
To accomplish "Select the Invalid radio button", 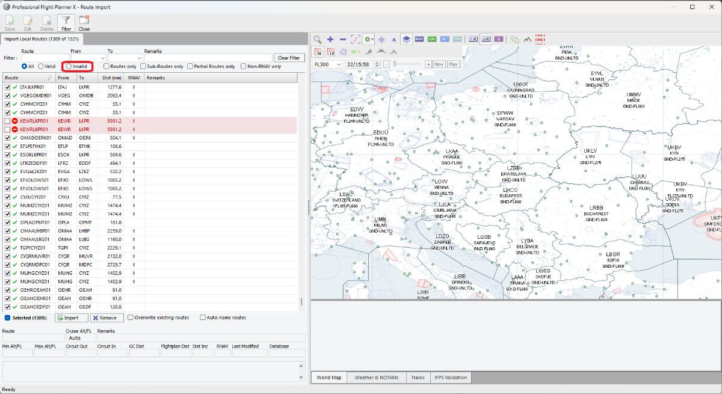I will (70, 66).
